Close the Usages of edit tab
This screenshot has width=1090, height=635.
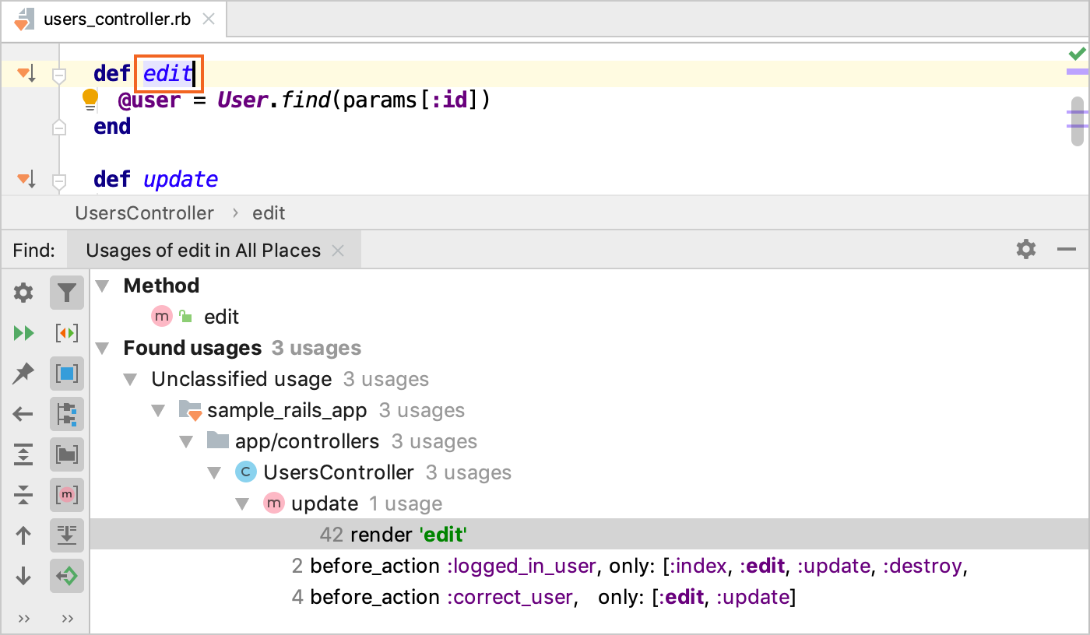click(338, 250)
